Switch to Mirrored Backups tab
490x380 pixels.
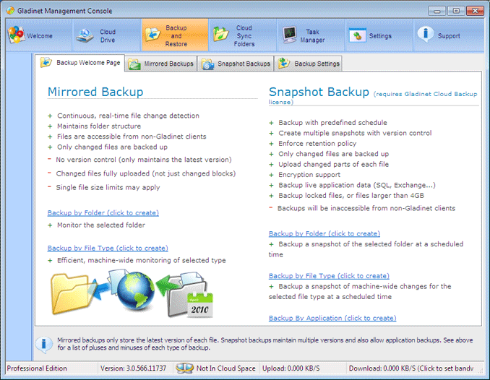pyautogui.click(x=161, y=64)
